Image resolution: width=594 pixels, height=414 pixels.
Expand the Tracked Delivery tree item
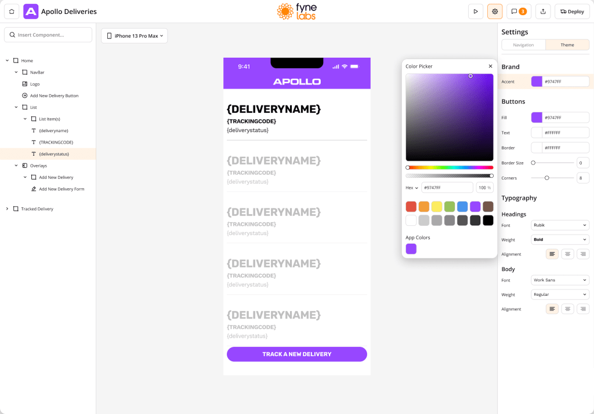(x=8, y=208)
